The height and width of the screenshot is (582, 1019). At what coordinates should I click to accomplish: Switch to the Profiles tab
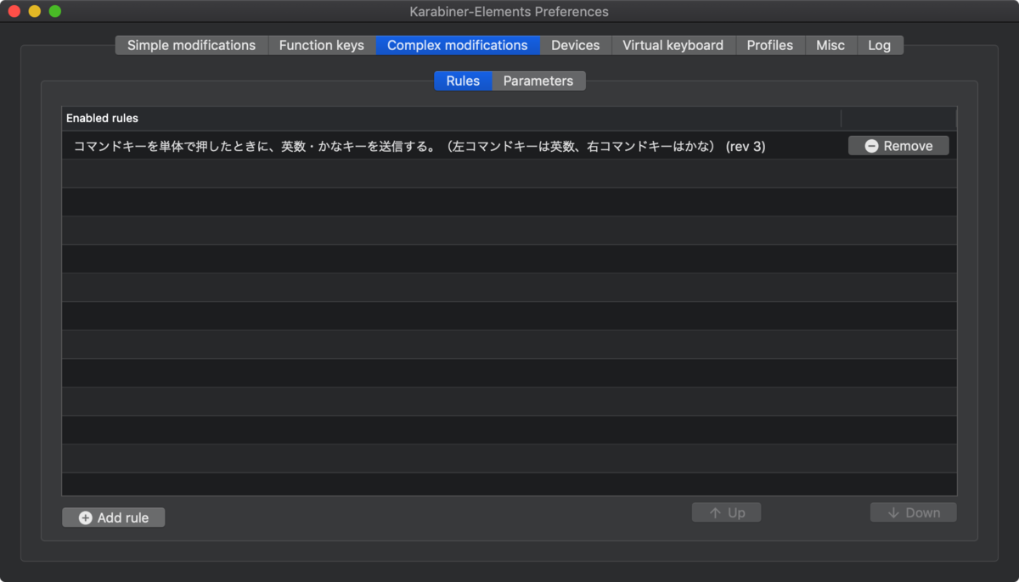coord(770,45)
